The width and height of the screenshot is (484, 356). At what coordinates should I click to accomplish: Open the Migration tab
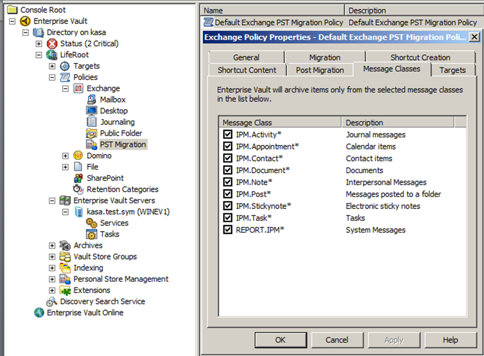(x=325, y=57)
